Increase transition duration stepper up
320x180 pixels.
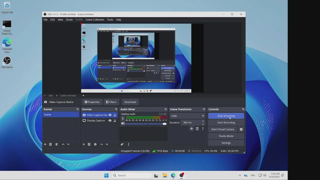point(203,121)
